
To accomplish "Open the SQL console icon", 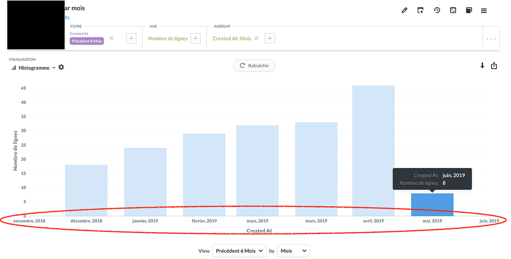I will (x=453, y=10).
